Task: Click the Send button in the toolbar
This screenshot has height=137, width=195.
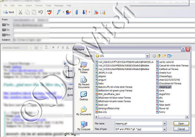Action: point(8,12)
